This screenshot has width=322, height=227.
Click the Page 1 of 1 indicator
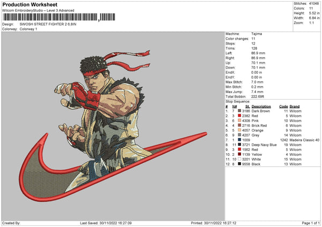coord(311,223)
